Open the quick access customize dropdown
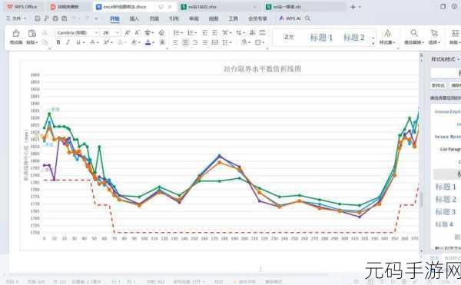461x285 pixels. 96,18
